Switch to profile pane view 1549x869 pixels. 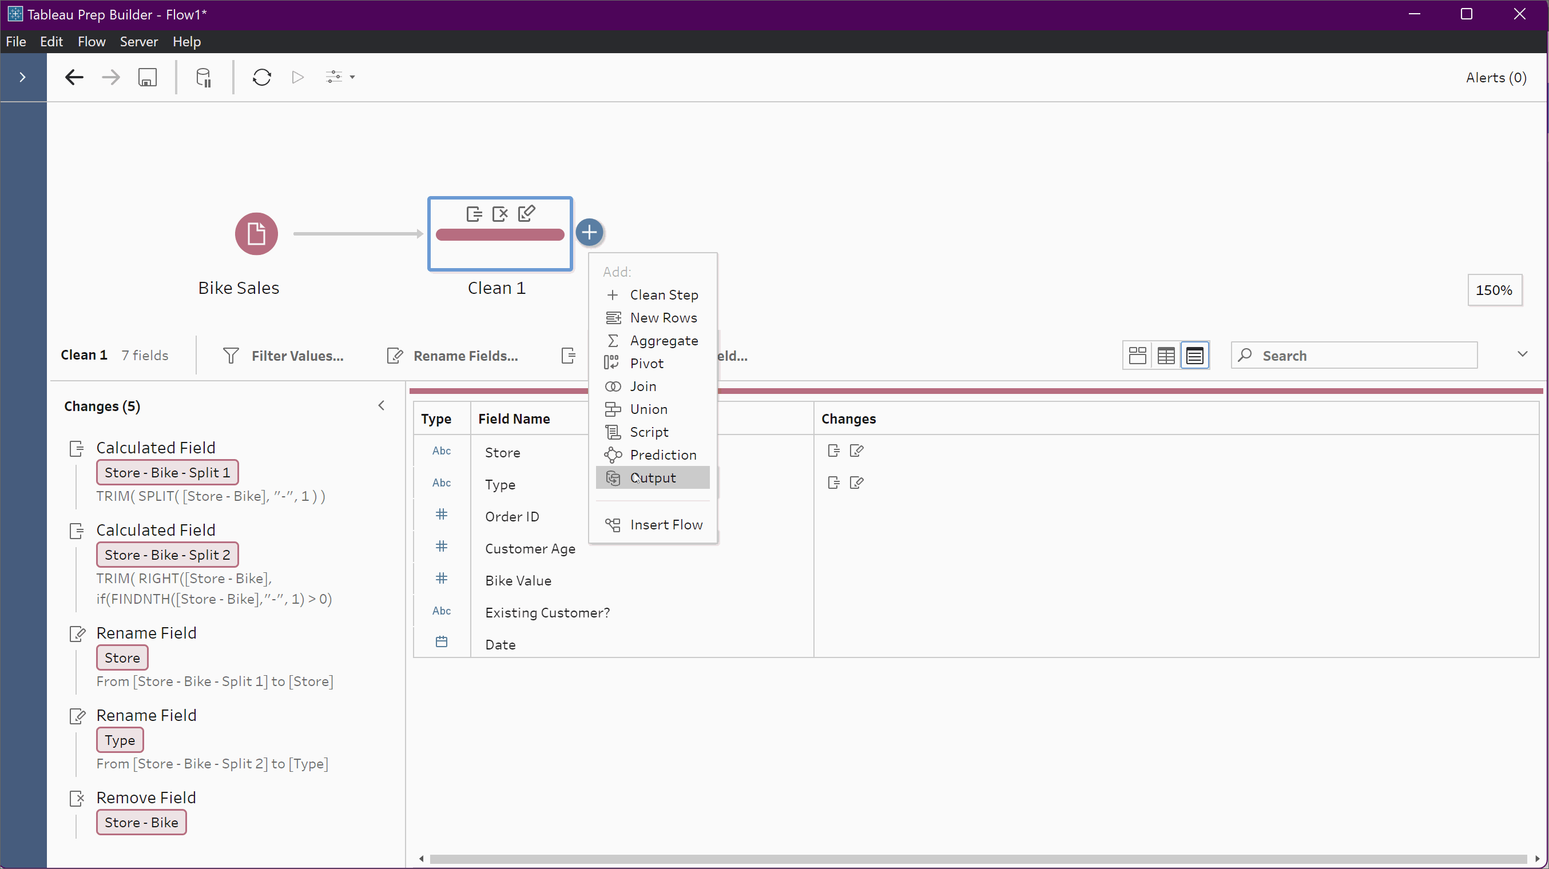(1137, 355)
